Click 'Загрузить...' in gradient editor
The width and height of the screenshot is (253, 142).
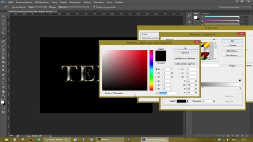click(x=232, y=51)
